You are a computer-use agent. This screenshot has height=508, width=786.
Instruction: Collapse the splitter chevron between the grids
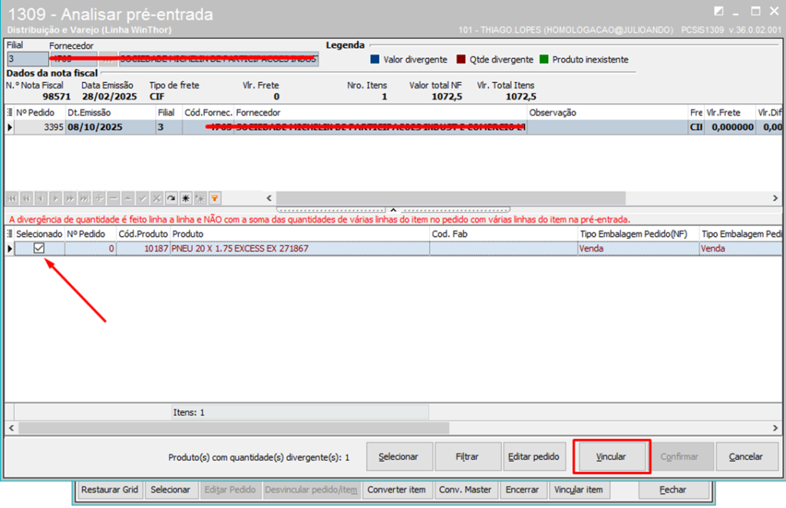coord(392,209)
